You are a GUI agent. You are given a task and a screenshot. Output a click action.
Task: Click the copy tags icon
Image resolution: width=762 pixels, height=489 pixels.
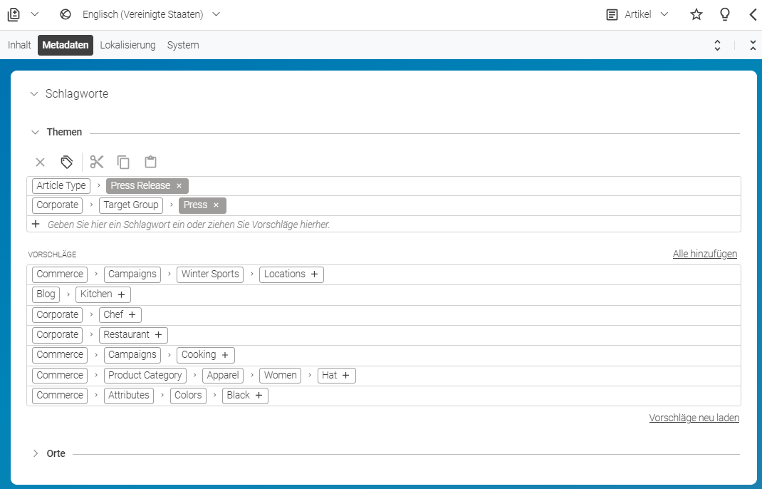[x=123, y=162]
